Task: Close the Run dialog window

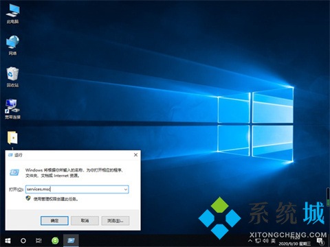Action: (135, 155)
